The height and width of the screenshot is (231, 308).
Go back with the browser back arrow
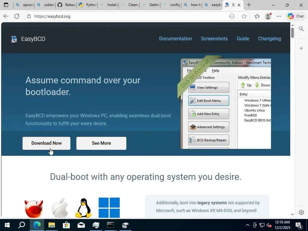tap(6, 16)
